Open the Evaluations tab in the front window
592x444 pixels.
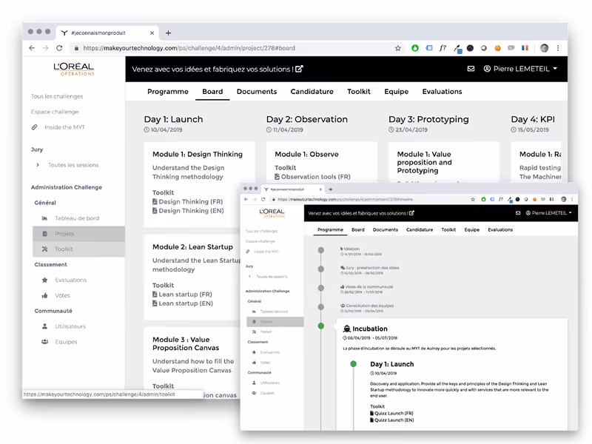pyautogui.click(x=500, y=229)
